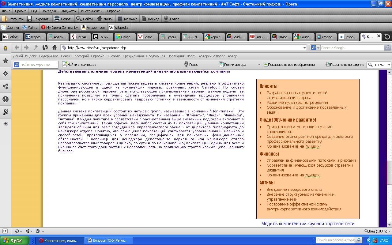Tile windows with the Мозаика button
The height and width of the screenshot is (245, 392).
127,19
